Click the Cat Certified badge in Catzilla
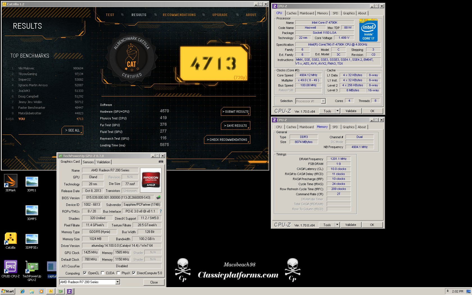This screenshot has height=295, width=472. pos(132,57)
